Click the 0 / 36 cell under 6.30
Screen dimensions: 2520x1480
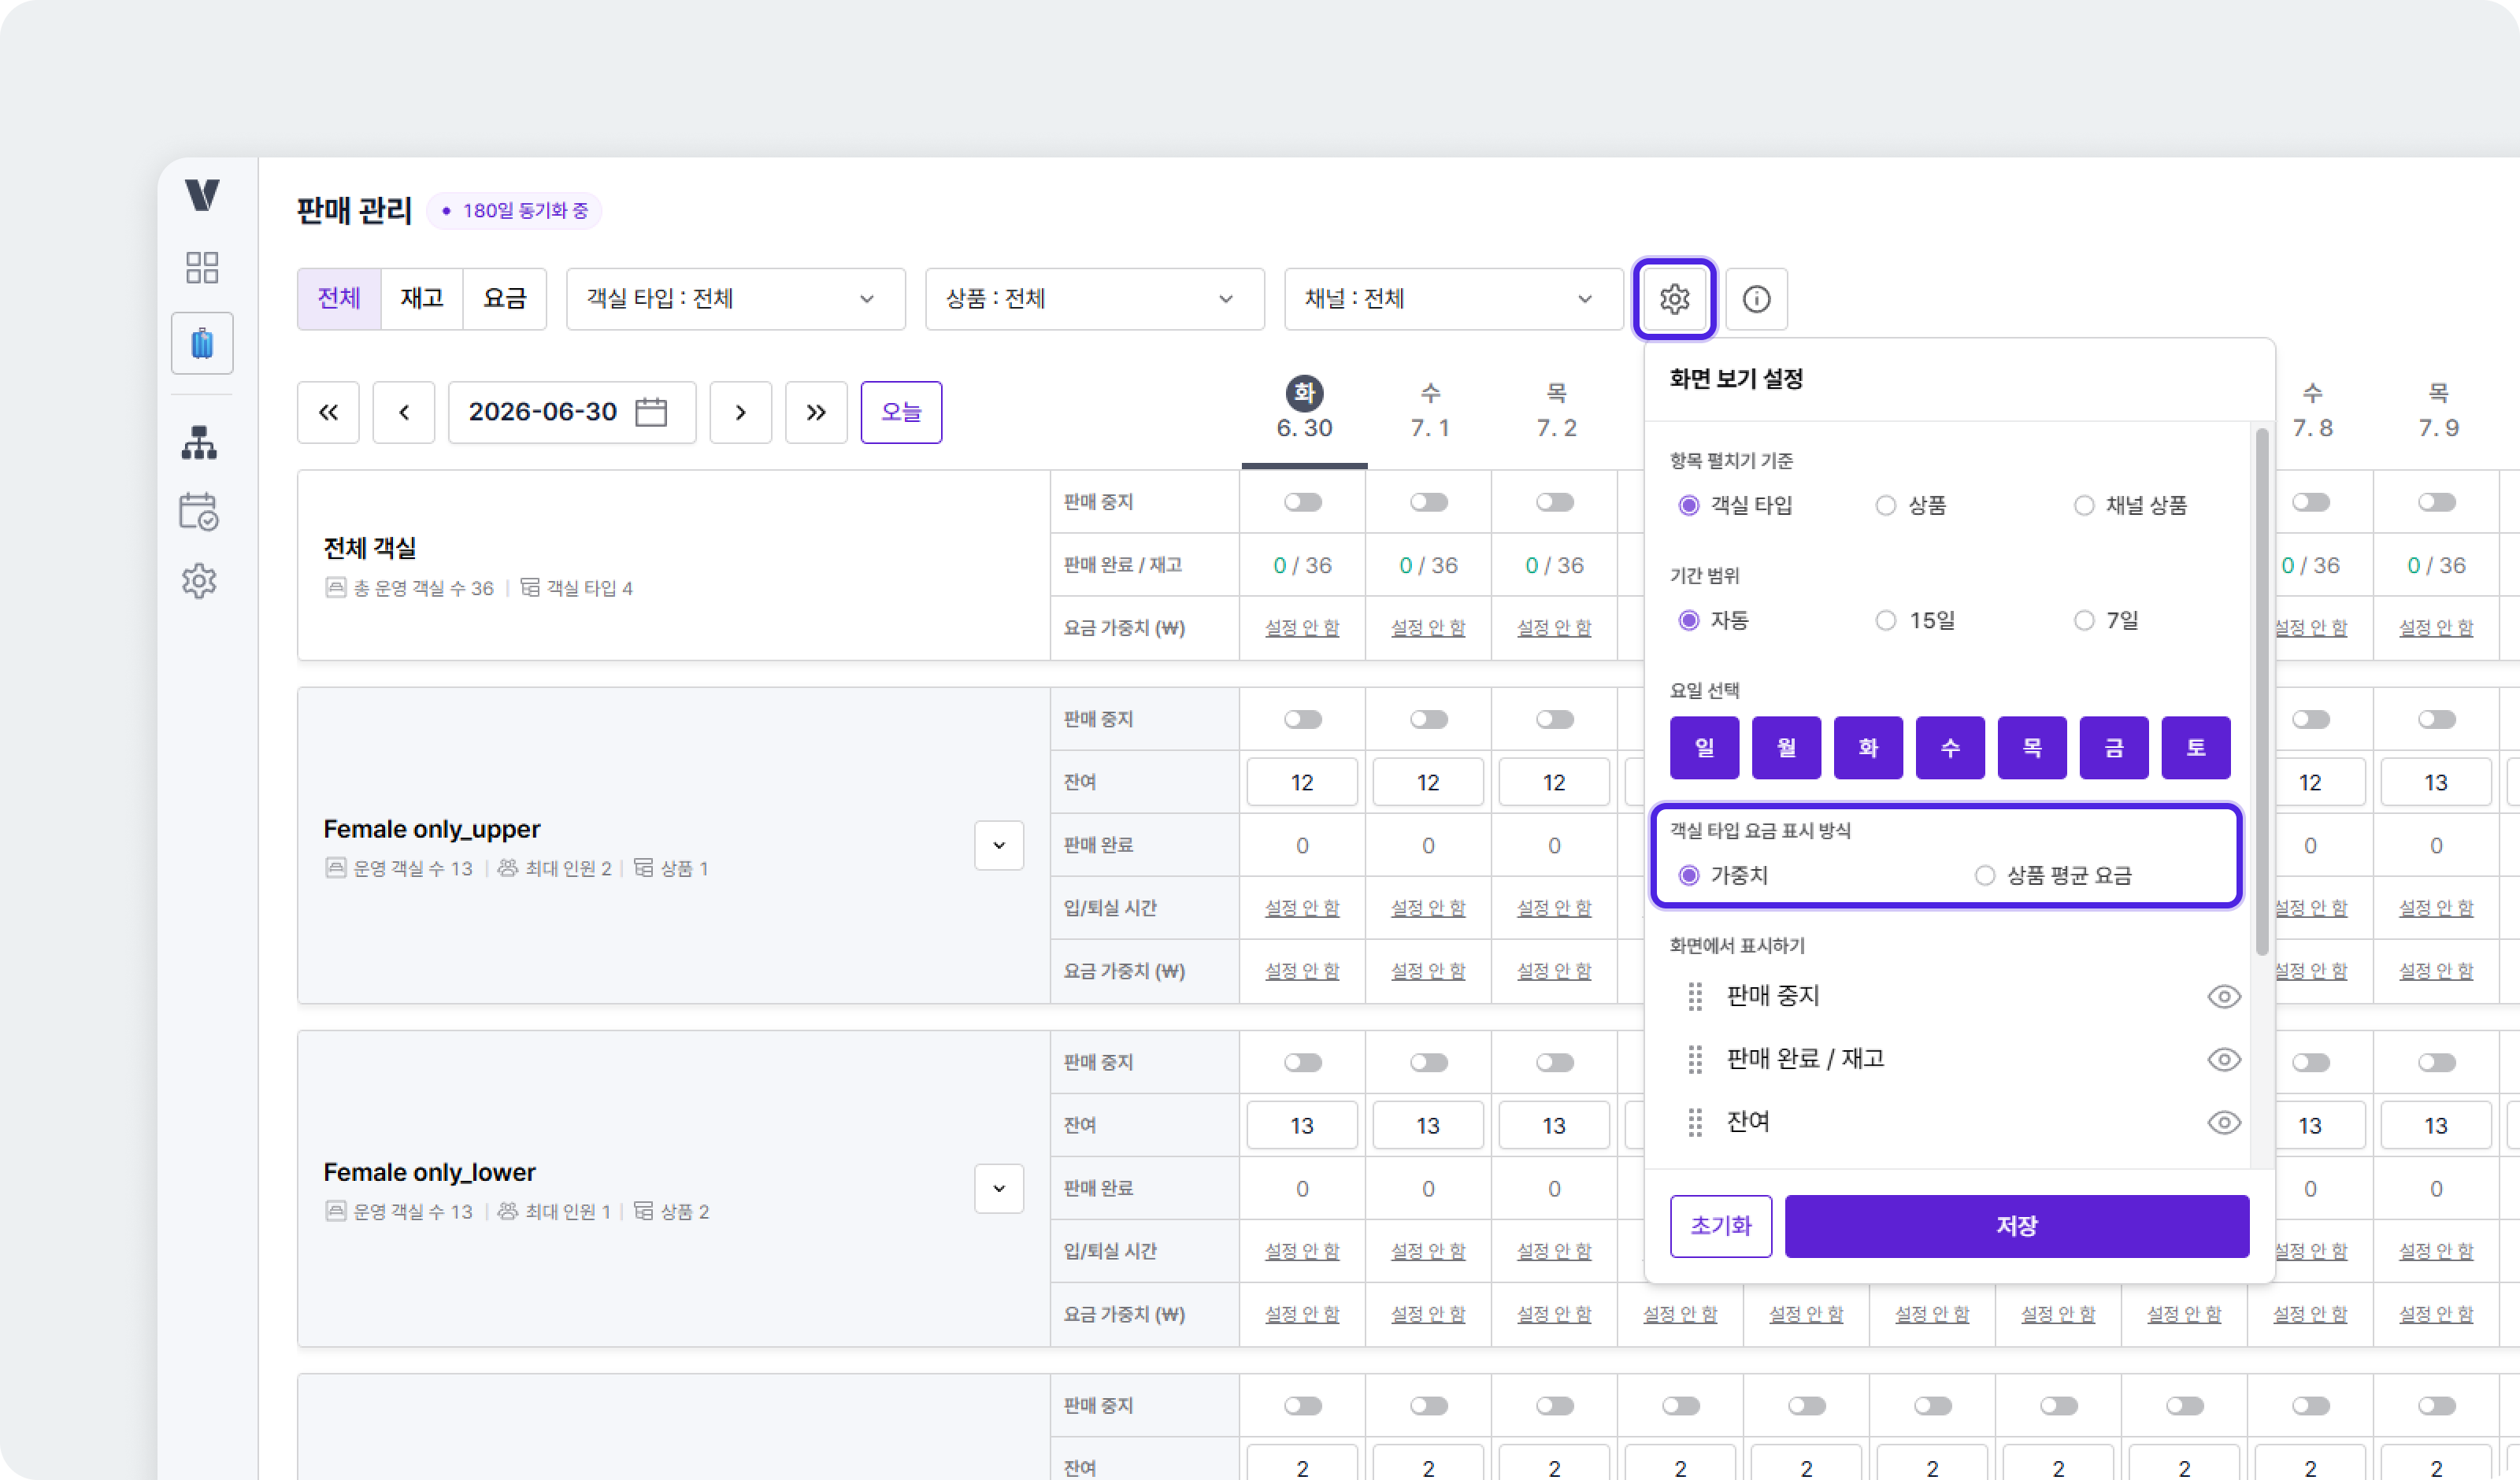[x=1302, y=565]
